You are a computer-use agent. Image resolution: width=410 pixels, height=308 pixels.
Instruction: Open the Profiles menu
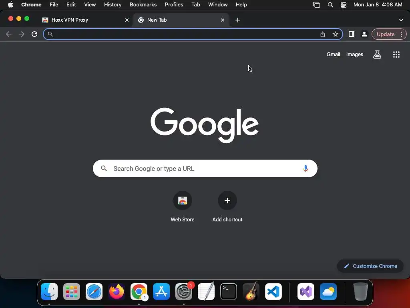pos(174,5)
